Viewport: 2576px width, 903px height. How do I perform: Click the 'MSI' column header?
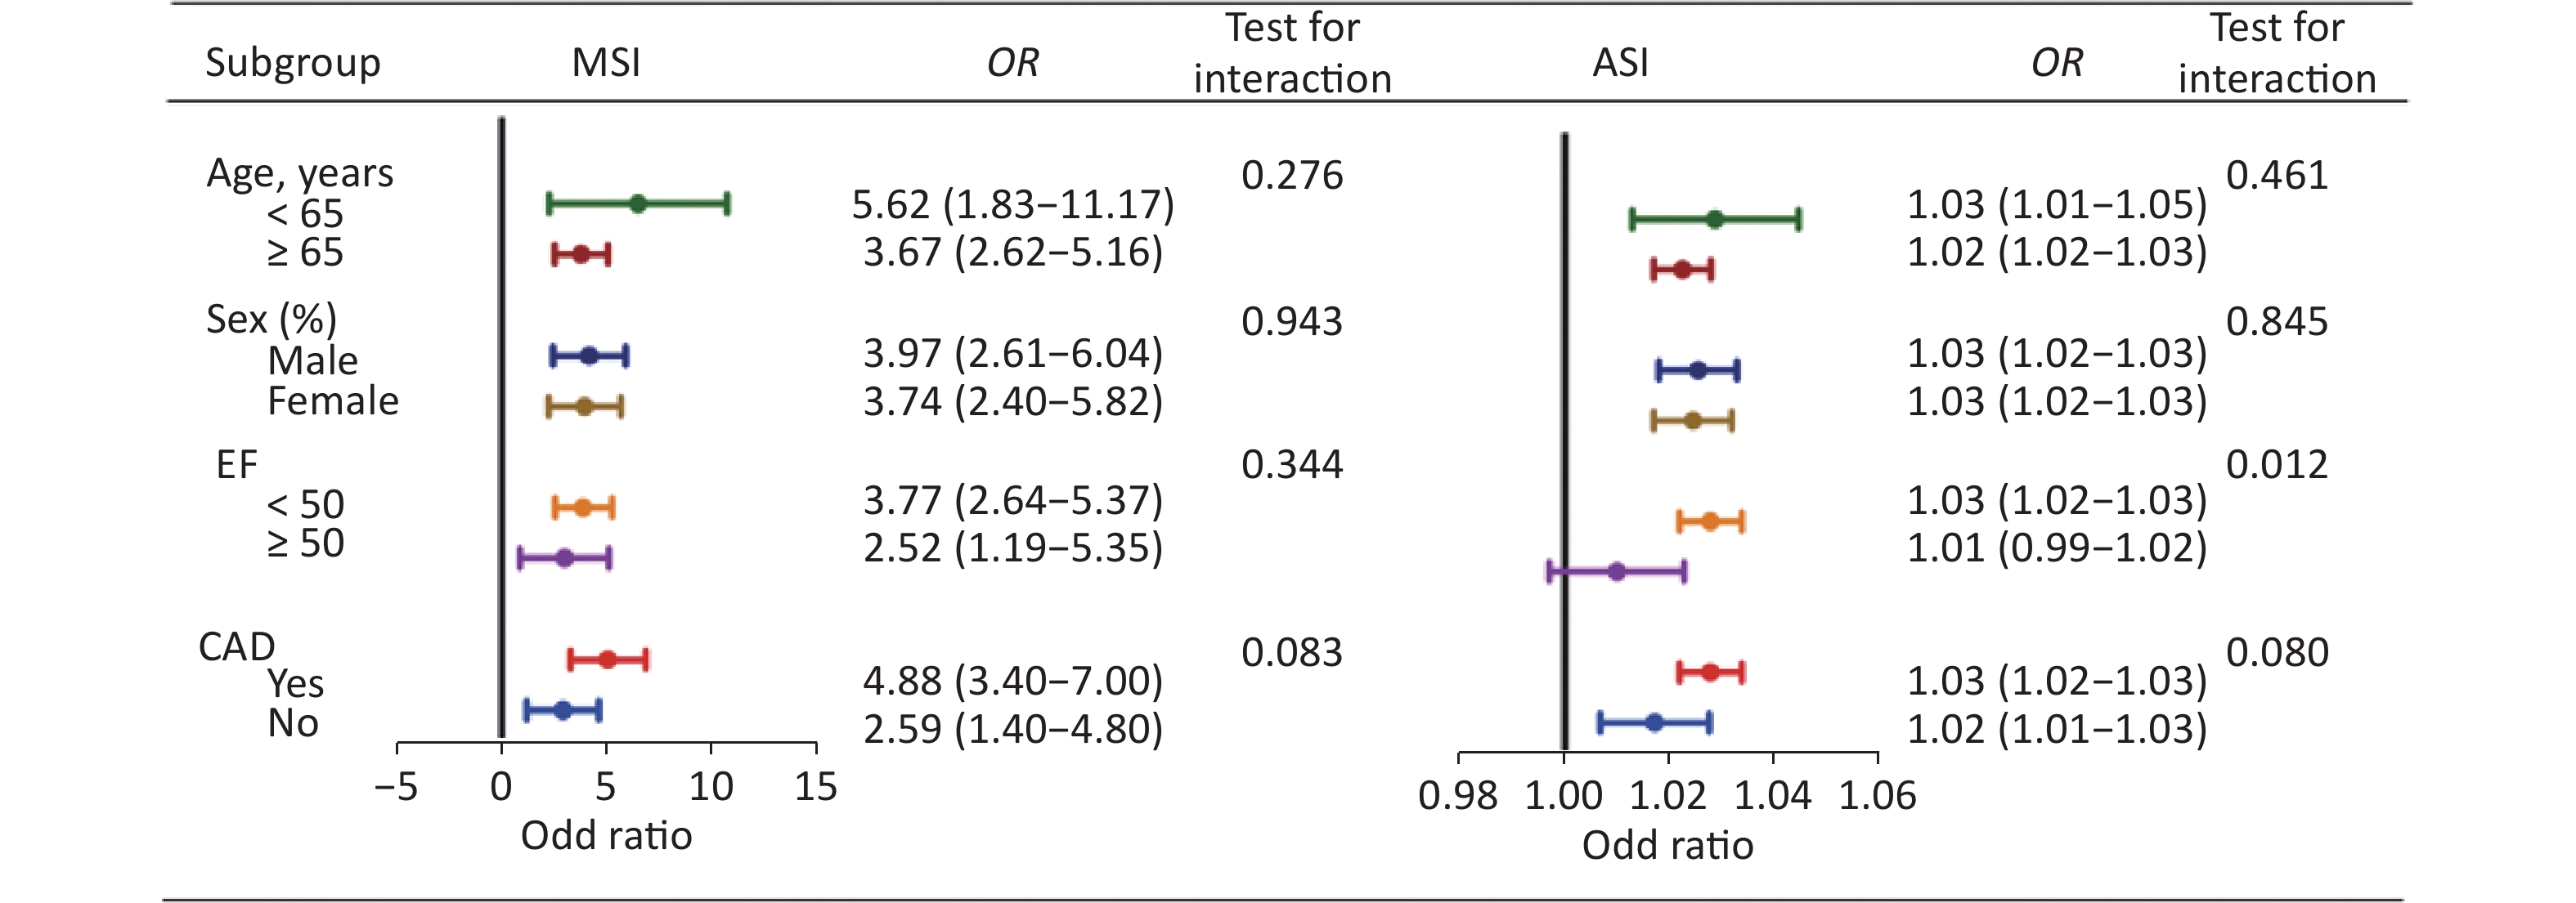tap(606, 63)
